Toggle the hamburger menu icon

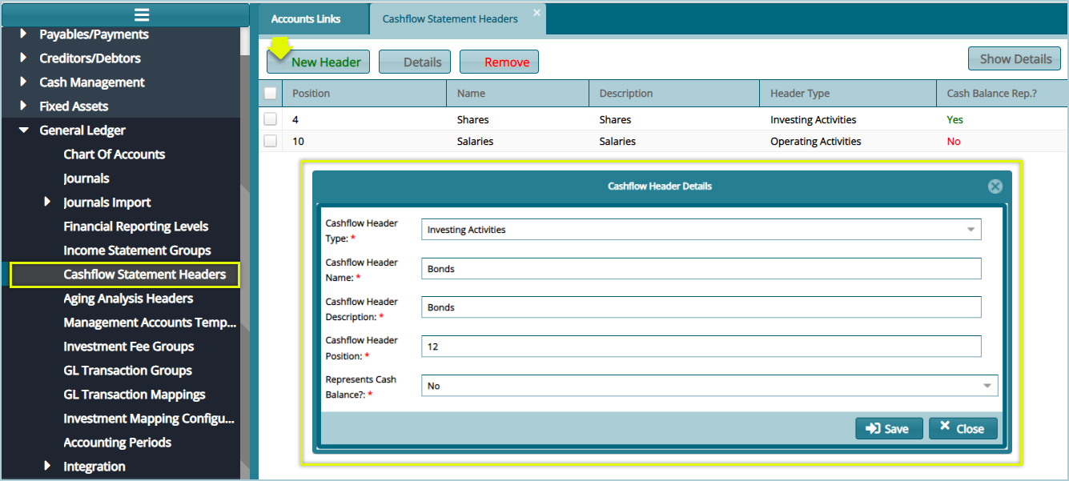click(142, 14)
